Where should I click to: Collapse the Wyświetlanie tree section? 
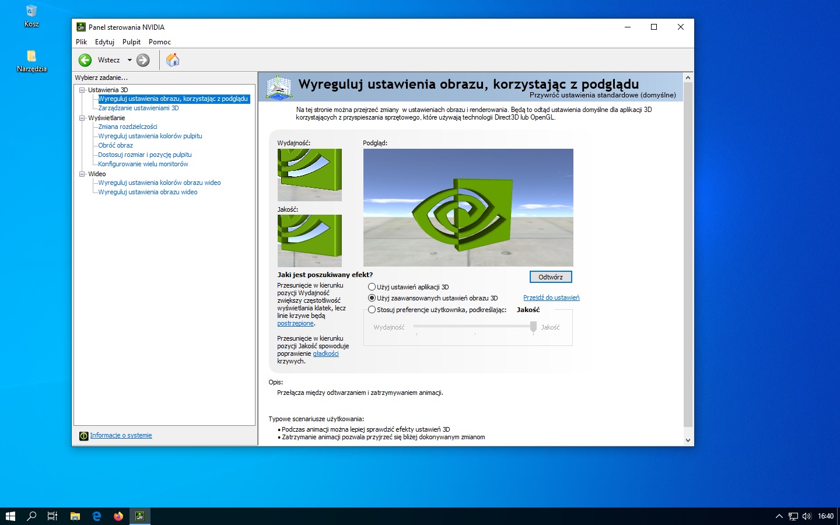pyautogui.click(x=82, y=118)
